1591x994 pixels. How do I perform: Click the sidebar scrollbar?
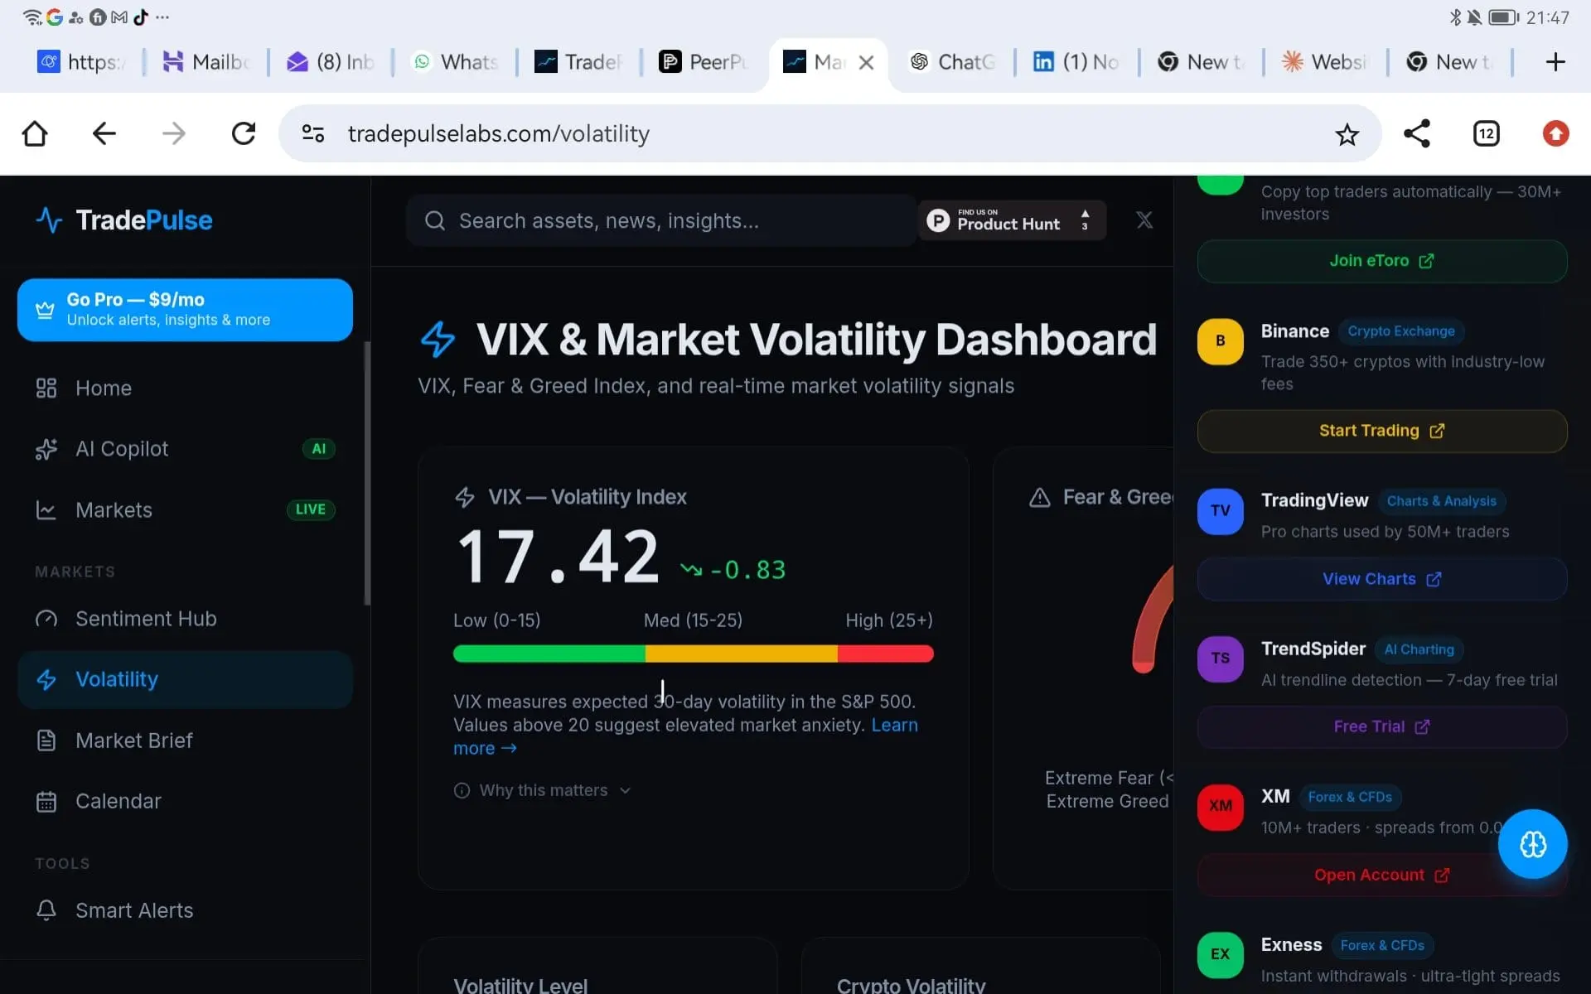pos(366,474)
